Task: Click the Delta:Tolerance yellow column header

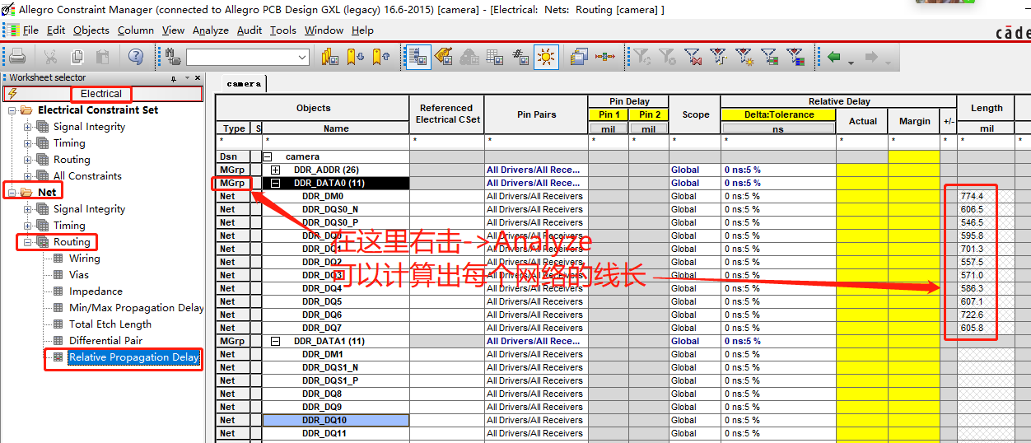Action: tap(779, 115)
